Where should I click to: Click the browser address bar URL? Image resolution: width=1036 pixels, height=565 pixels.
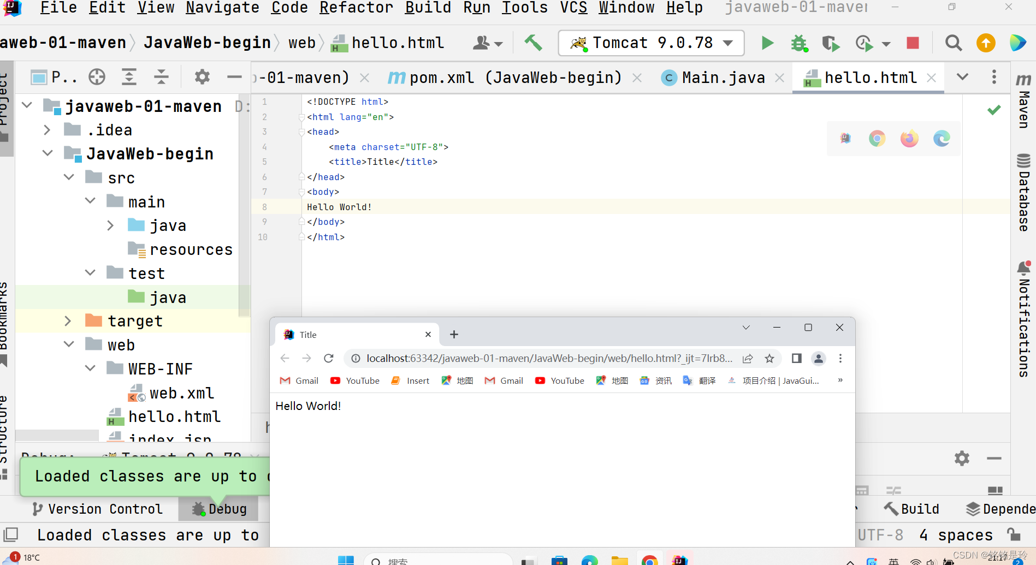point(549,359)
